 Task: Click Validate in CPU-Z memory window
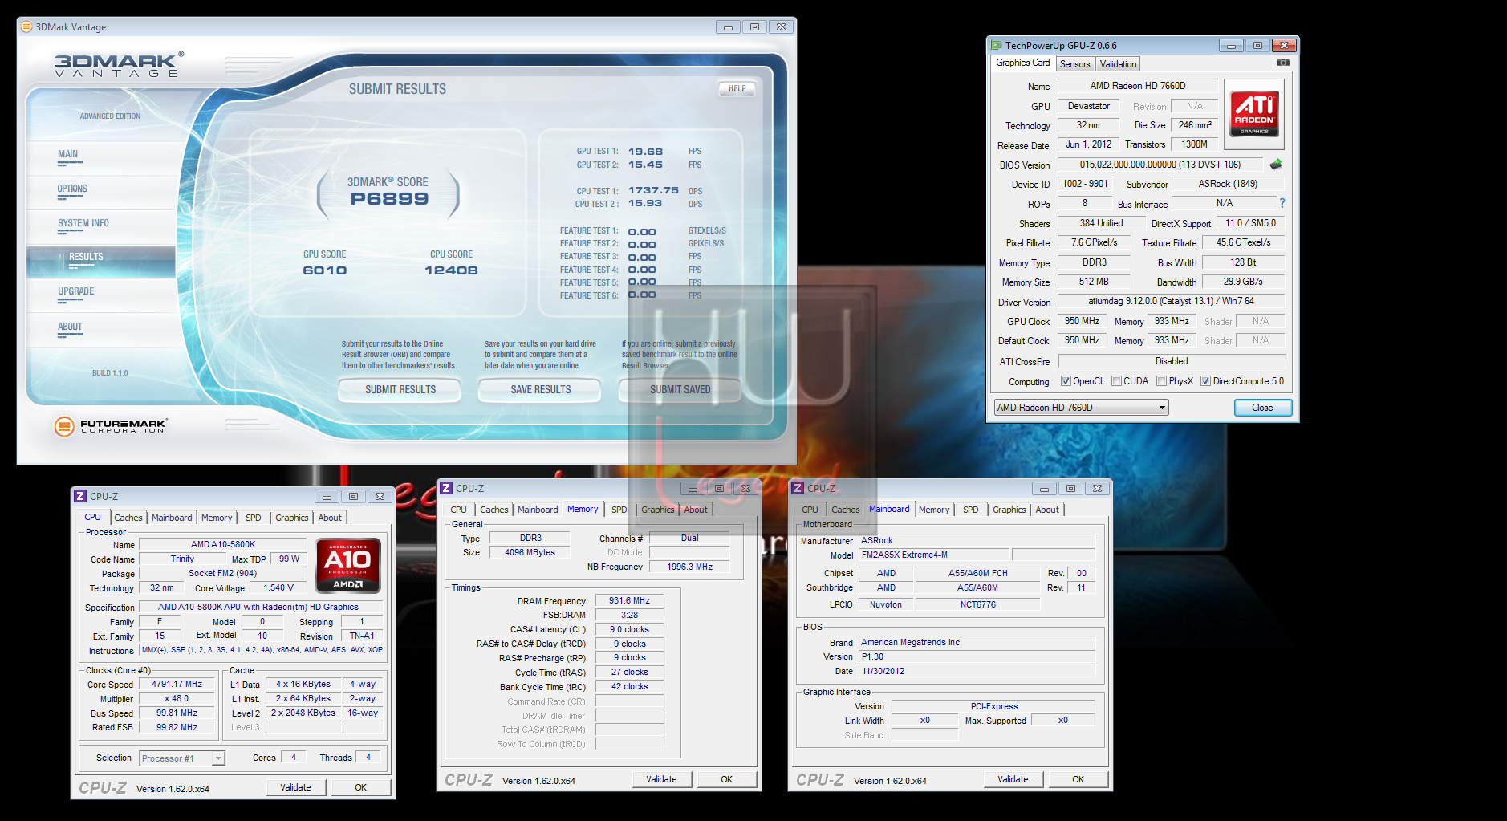661,779
